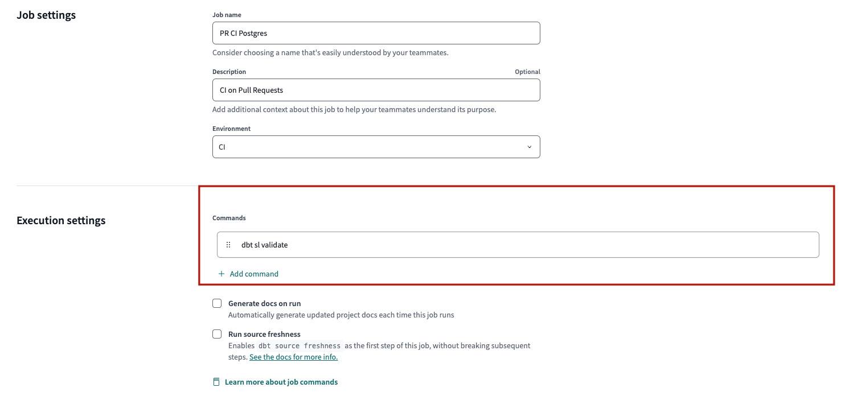
Task: Focus the Description field with CI on Pull Requests
Action: [x=376, y=90]
